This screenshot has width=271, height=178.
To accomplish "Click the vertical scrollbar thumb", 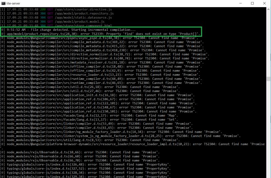I will 268,79.
